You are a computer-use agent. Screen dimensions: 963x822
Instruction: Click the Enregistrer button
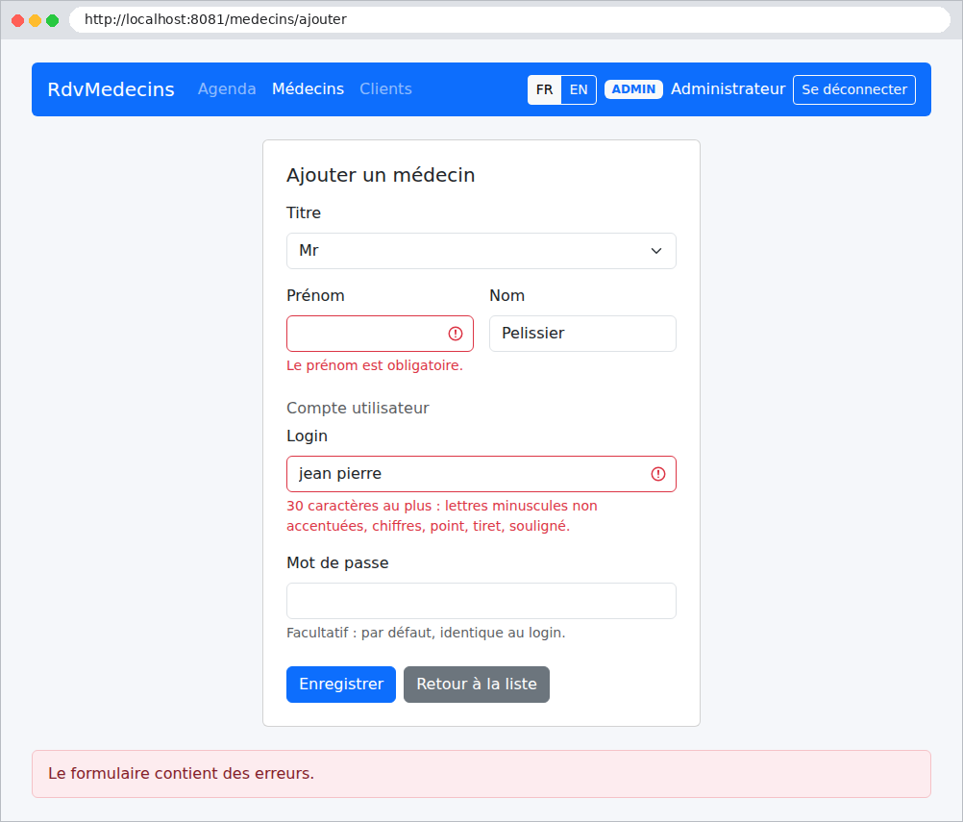341,685
